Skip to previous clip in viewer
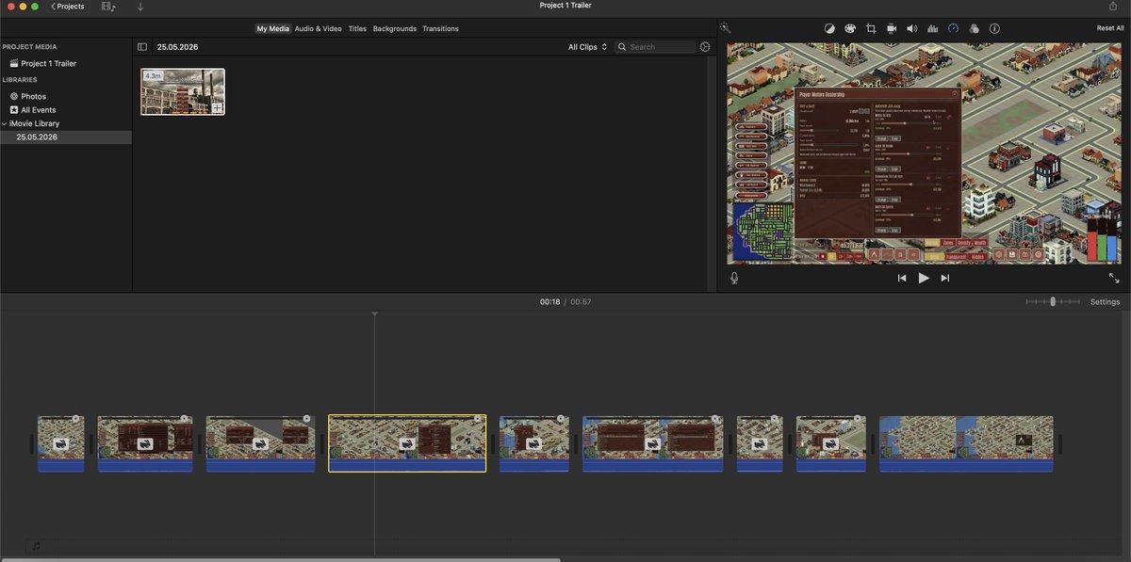 coord(902,278)
